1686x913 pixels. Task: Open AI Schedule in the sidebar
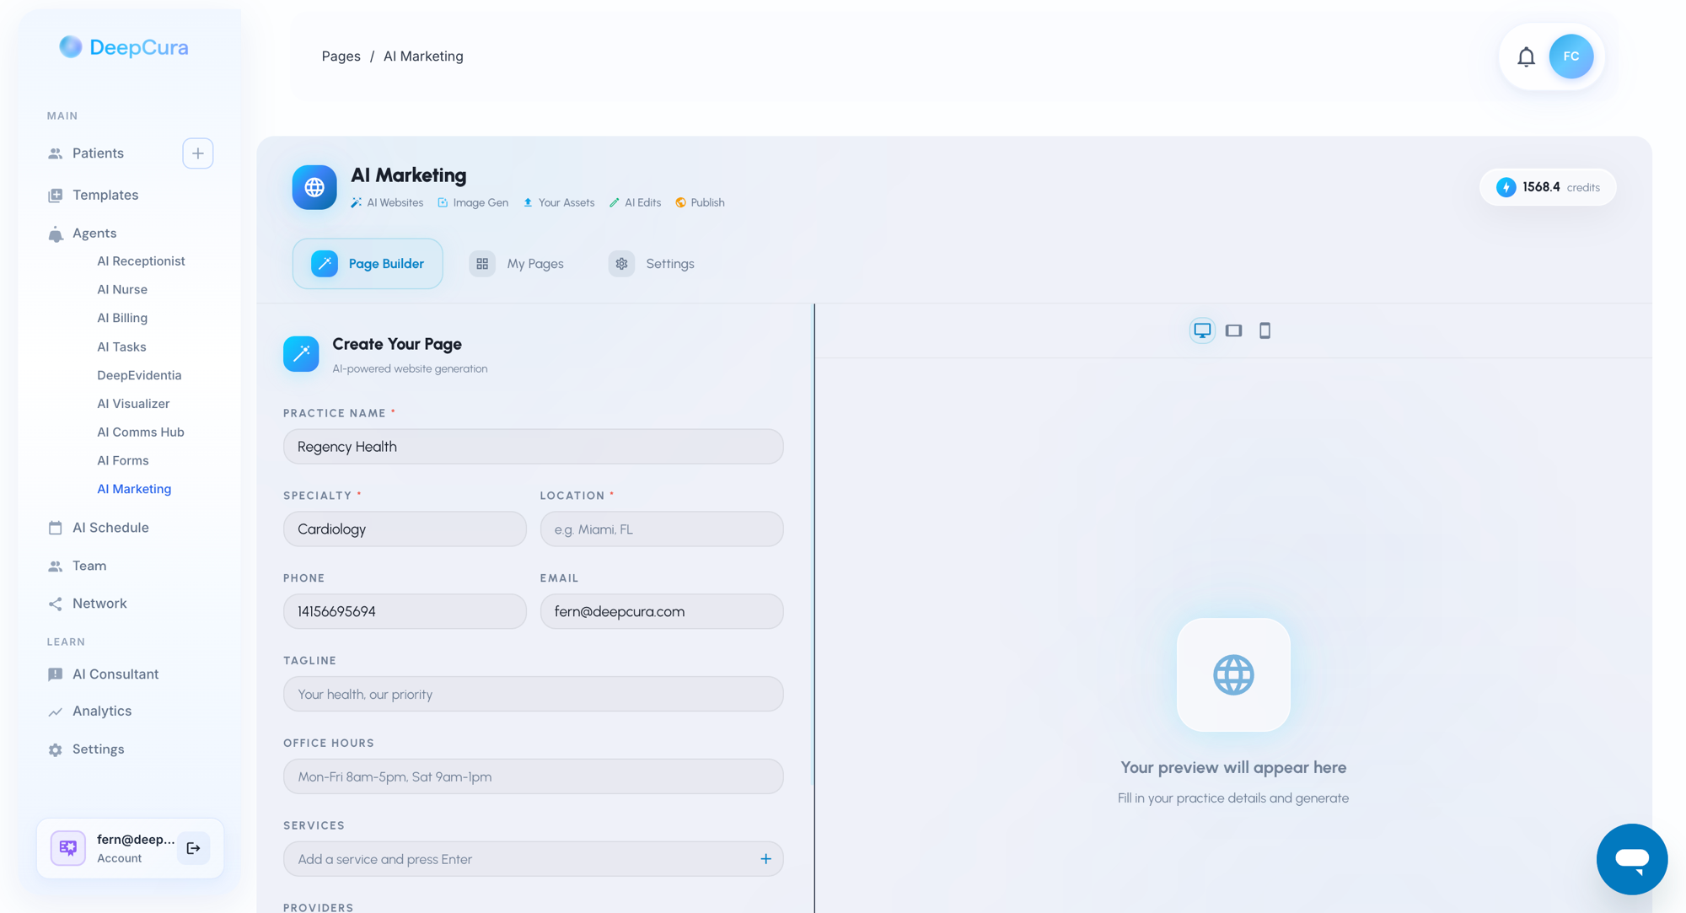(x=110, y=528)
